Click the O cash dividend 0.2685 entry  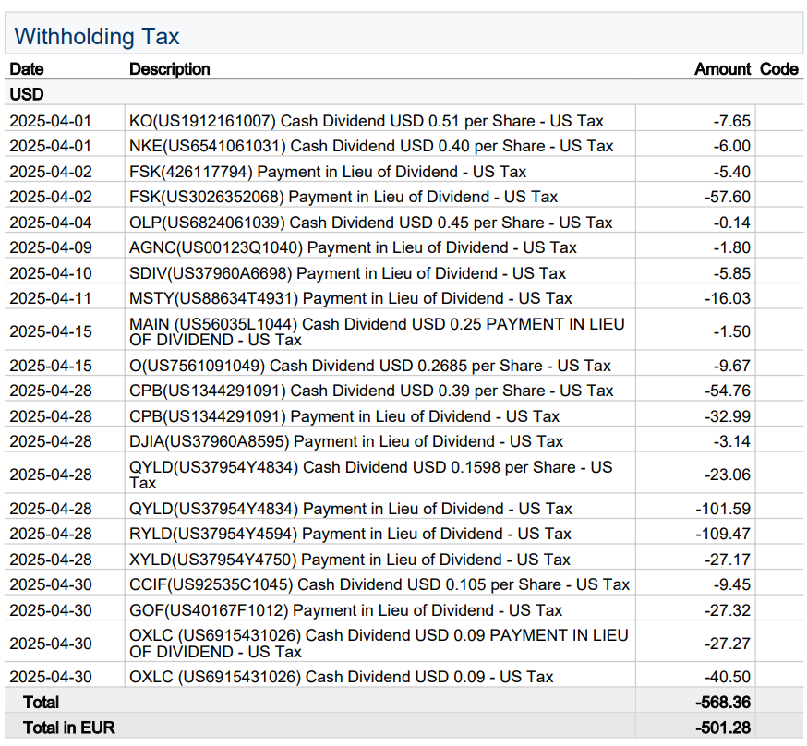370,366
